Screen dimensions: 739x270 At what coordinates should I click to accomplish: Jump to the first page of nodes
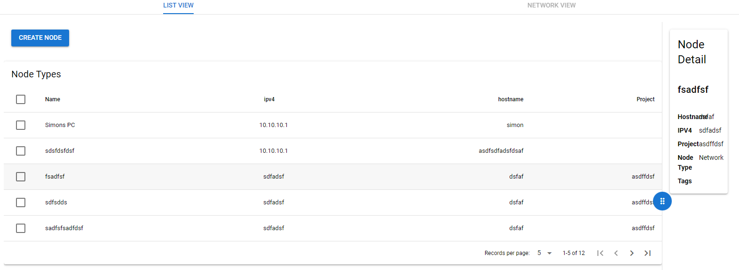pos(600,253)
